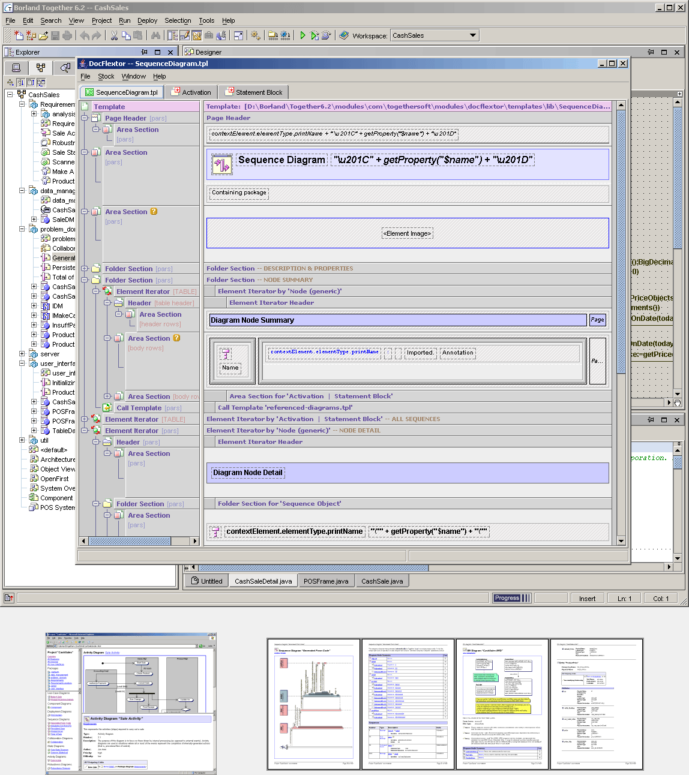
Task: Collapse the Header [table header] node
Action: (107, 303)
